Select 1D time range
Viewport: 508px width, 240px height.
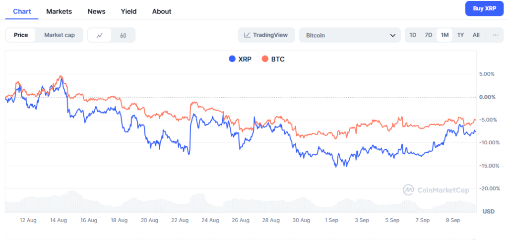pos(413,35)
